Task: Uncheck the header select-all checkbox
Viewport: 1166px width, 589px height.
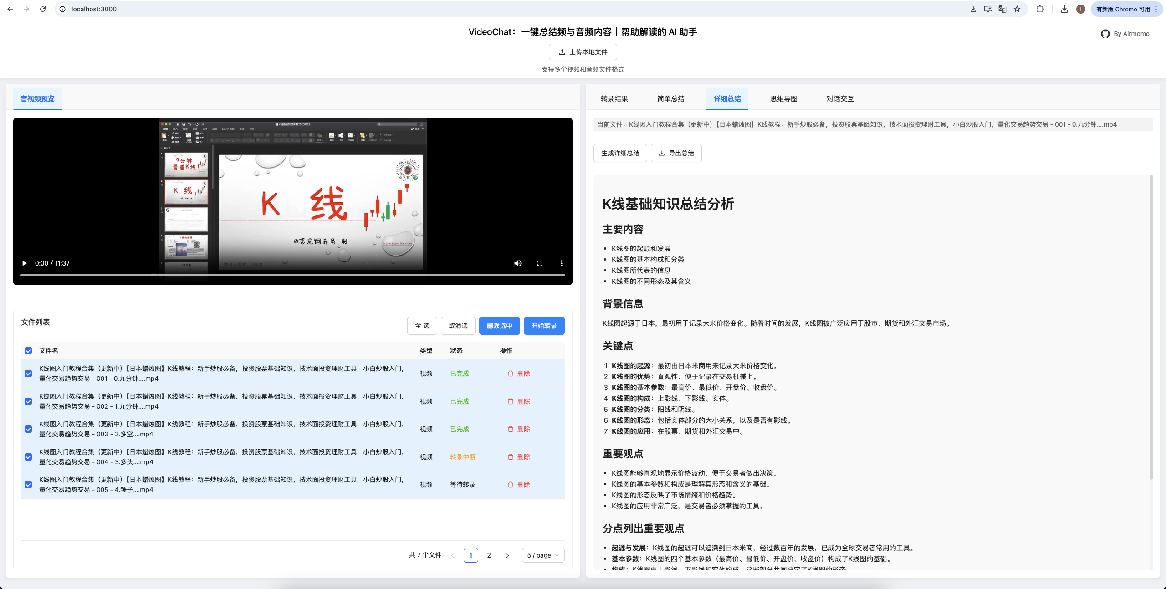Action: [28, 351]
